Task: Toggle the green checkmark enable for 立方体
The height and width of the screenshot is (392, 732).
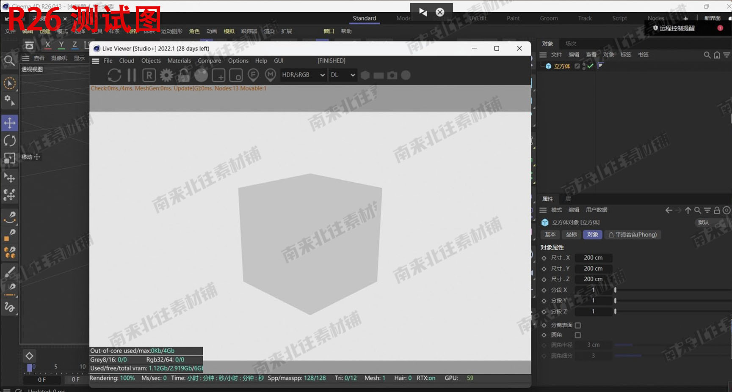Action: tap(590, 66)
